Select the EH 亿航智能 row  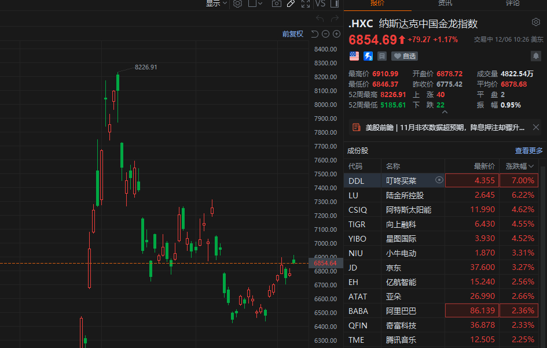click(x=441, y=282)
